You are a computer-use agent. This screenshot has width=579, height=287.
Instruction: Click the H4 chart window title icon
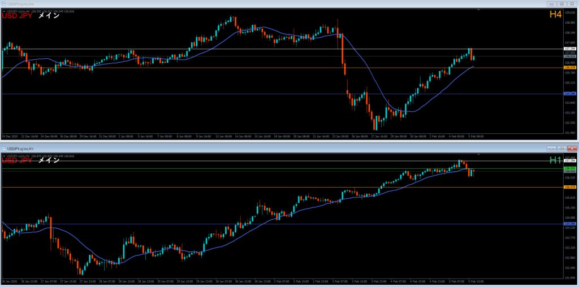pyautogui.click(x=4, y=4)
